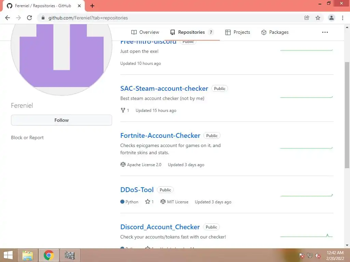The height and width of the screenshot is (262, 350).
Task: Open the Windows Start button
Action: [8, 255]
